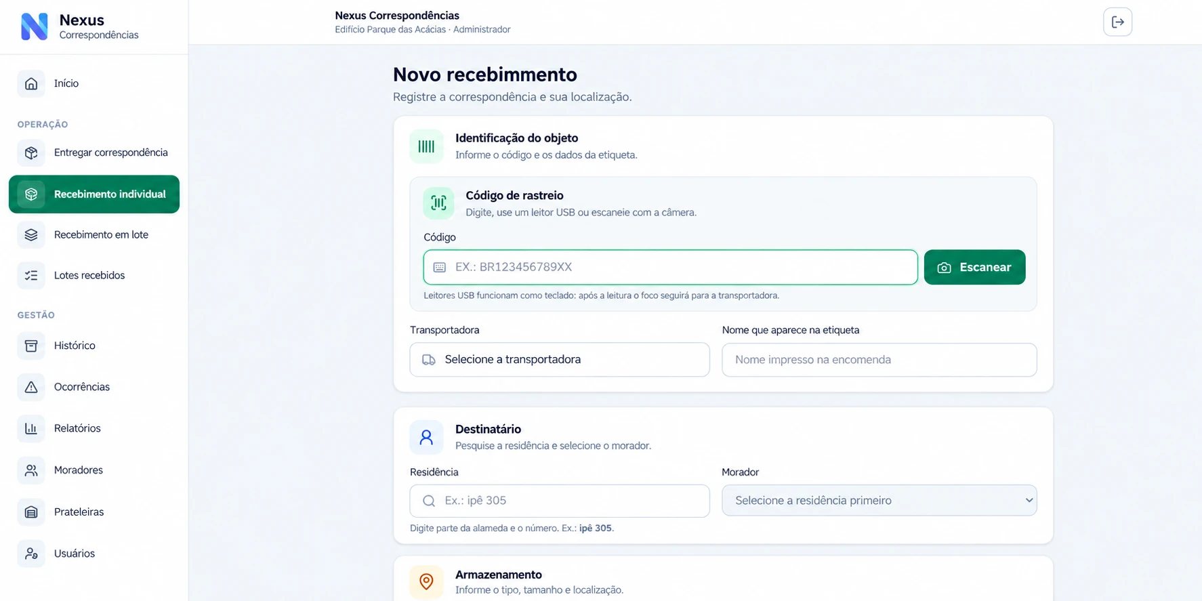Click the Residência search input

point(560,501)
